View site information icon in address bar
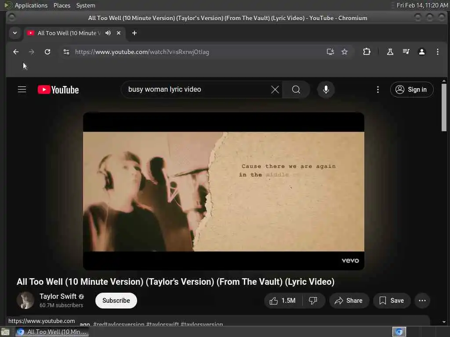 pyautogui.click(x=66, y=52)
